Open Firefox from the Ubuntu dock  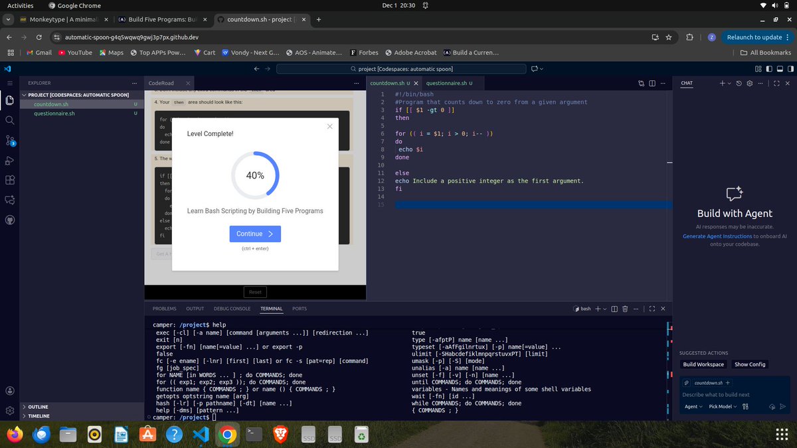pyautogui.click(x=13, y=435)
